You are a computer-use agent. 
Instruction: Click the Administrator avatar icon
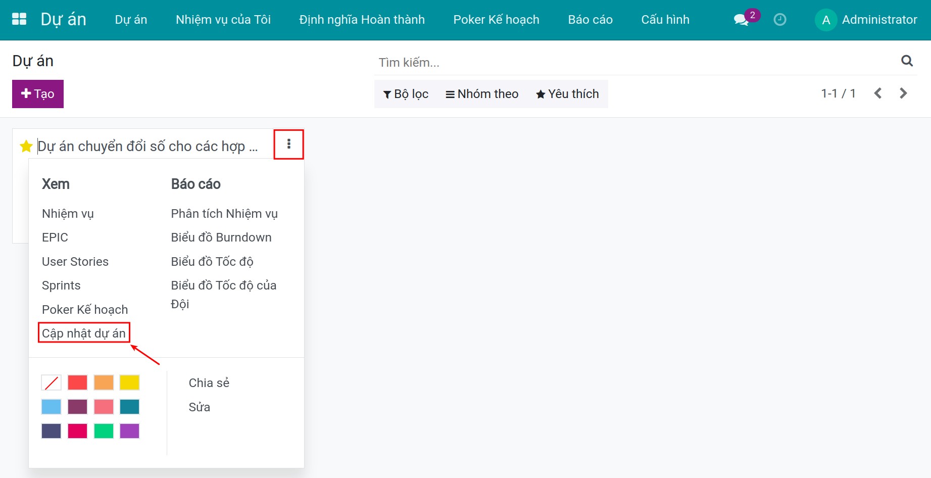coord(826,20)
